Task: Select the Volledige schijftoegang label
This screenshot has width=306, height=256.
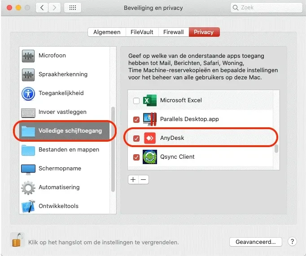Action: 70,130
